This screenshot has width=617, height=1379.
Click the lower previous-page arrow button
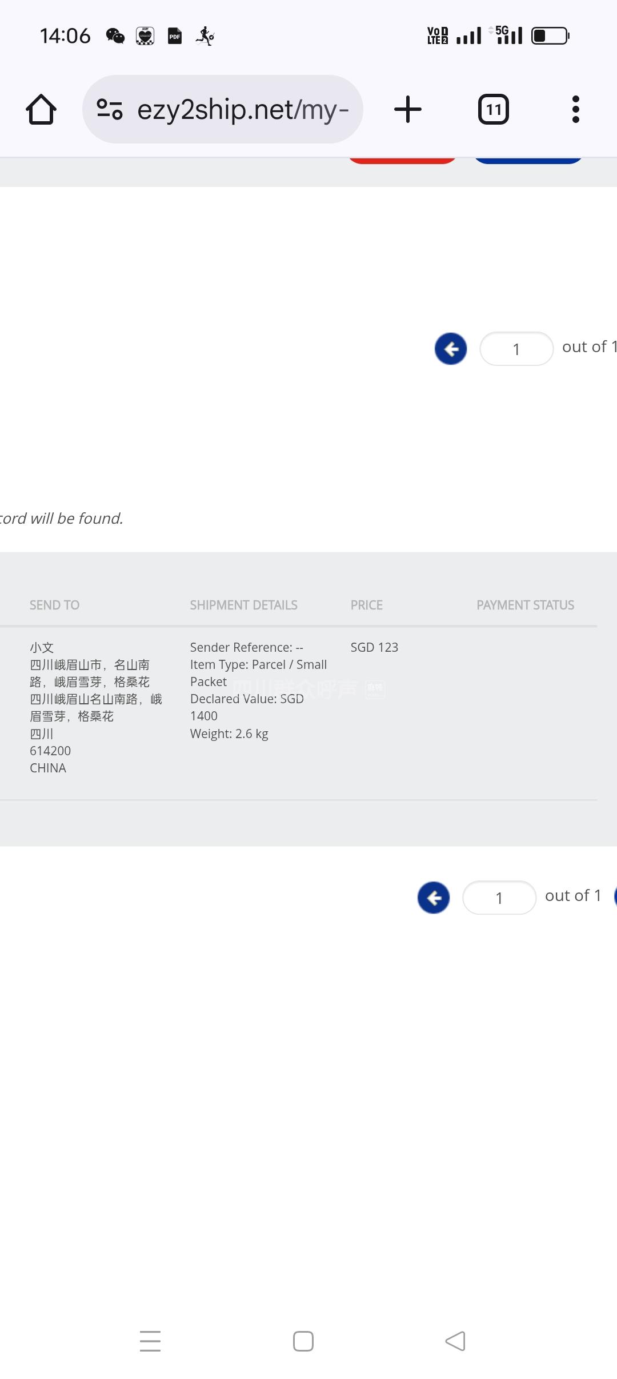(434, 898)
